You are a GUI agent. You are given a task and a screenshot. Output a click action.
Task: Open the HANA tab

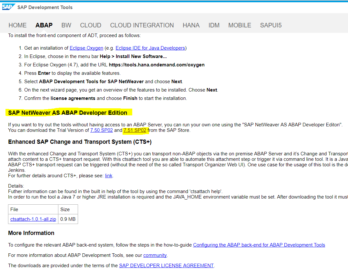pos(191,25)
